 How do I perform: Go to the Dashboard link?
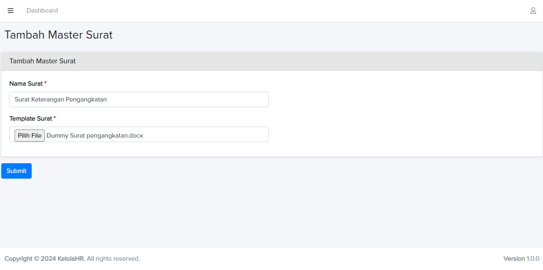pyautogui.click(x=42, y=11)
